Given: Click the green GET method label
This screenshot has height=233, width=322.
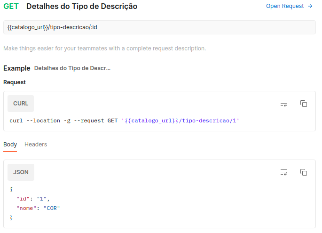Looking at the screenshot, I should (11, 7).
